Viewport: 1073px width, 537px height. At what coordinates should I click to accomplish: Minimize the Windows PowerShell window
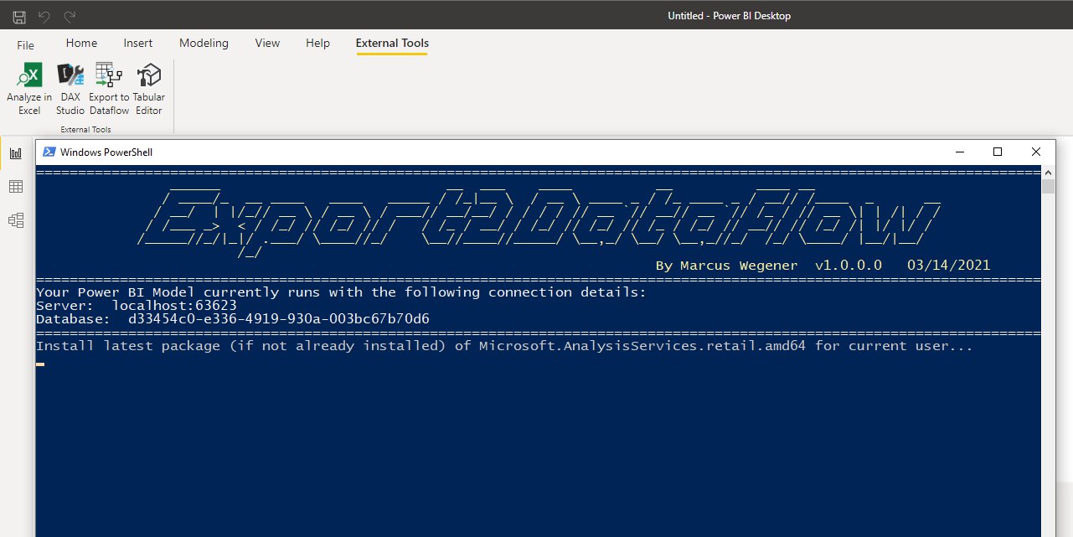tap(959, 152)
